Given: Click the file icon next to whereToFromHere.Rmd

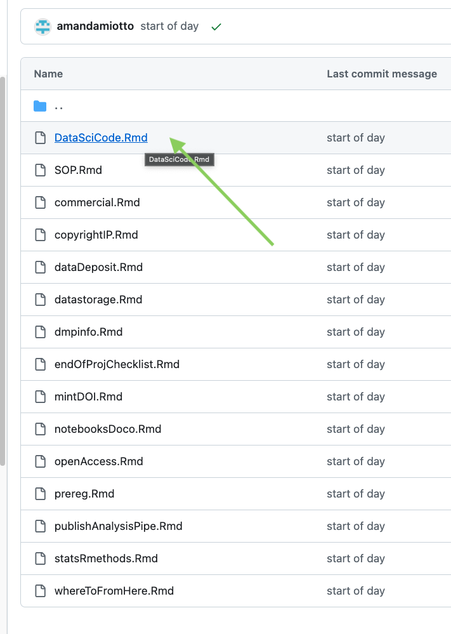Looking at the screenshot, I should tap(40, 591).
